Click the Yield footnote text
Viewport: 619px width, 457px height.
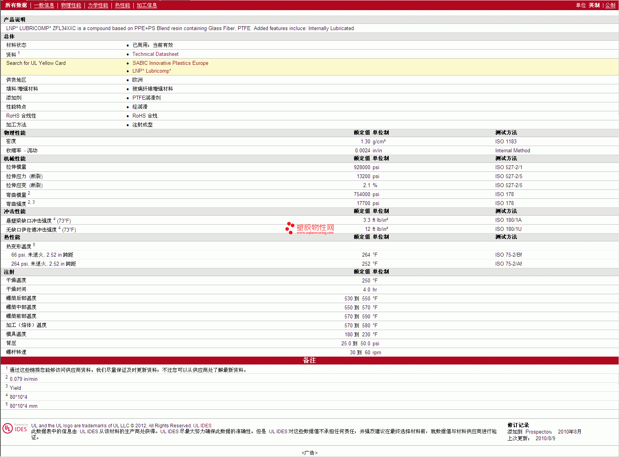tap(15, 388)
